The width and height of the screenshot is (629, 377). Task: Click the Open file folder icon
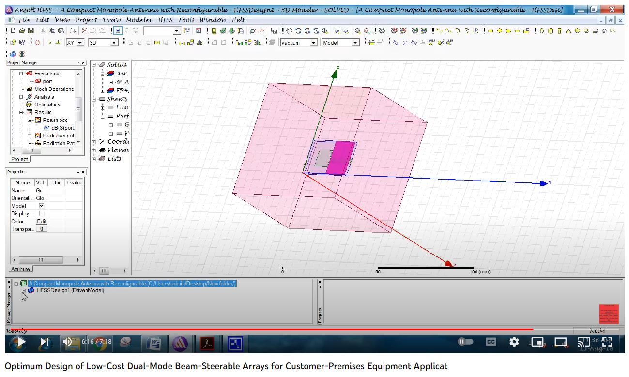pyautogui.click(x=22, y=31)
